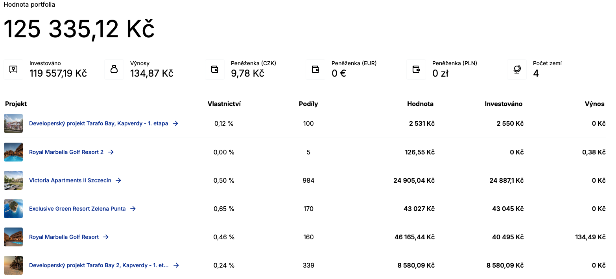Click arrow icon next to Victoria Apartments II Szczecin
616x279 pixels.
point(118,180)
